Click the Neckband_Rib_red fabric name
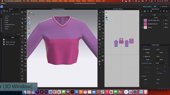Viewport: 170px width, 95px height. (152, 24)
